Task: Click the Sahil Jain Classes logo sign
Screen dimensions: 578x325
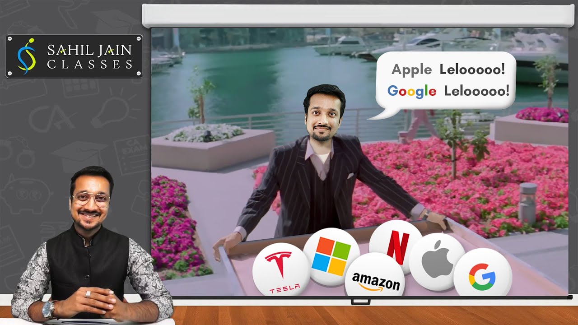Action: click(x=74, y=56)
